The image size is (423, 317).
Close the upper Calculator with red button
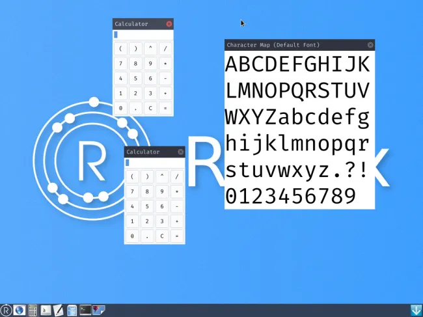pos(169,24)
